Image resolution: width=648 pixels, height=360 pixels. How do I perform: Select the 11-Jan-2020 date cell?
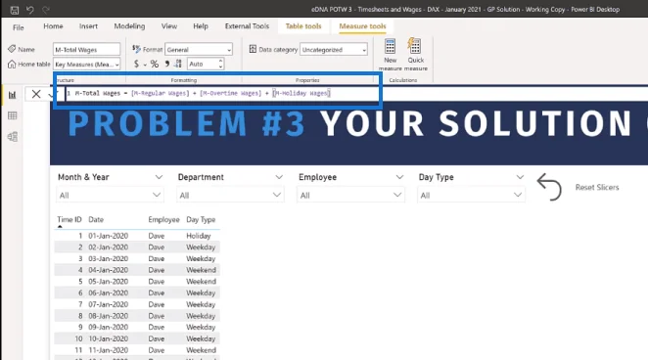[x=109, y=350]
